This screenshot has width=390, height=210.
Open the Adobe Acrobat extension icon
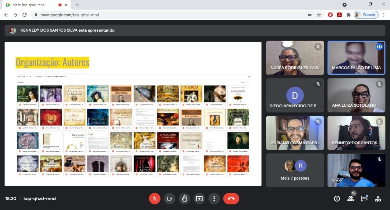(x=339, y=15)
